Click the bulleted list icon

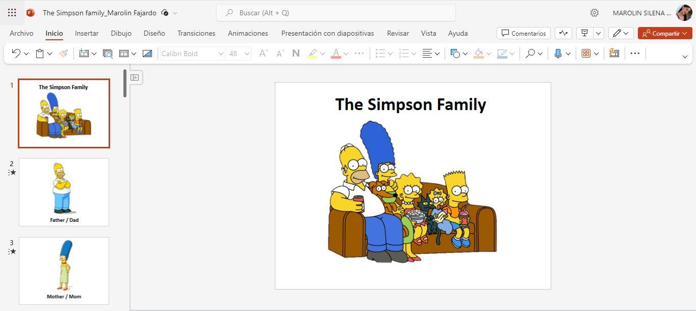tap(380, 53)
